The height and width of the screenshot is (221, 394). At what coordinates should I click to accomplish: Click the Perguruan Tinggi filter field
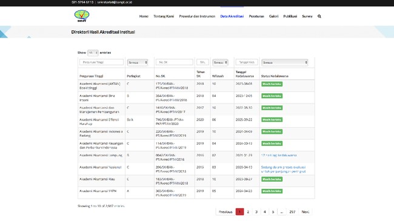point(101,62)
